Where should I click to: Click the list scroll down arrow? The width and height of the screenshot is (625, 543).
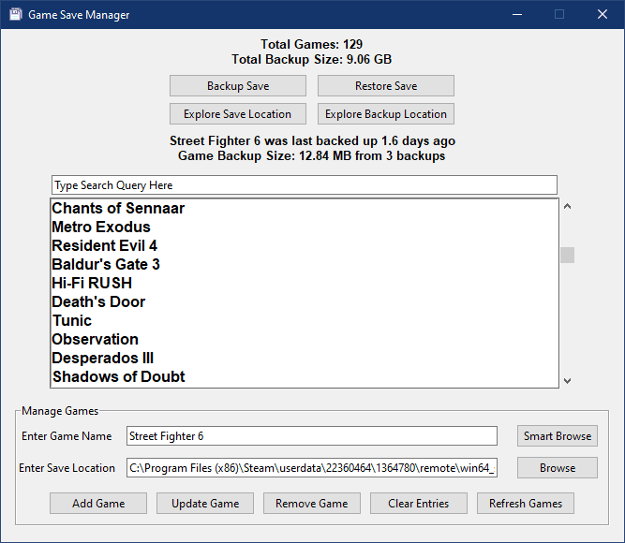click(x=567, y=381)
